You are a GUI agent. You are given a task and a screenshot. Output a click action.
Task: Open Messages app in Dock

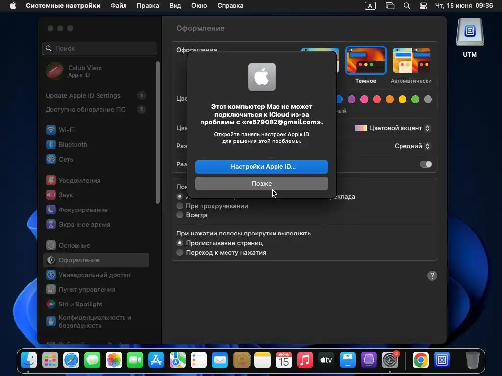92,360
